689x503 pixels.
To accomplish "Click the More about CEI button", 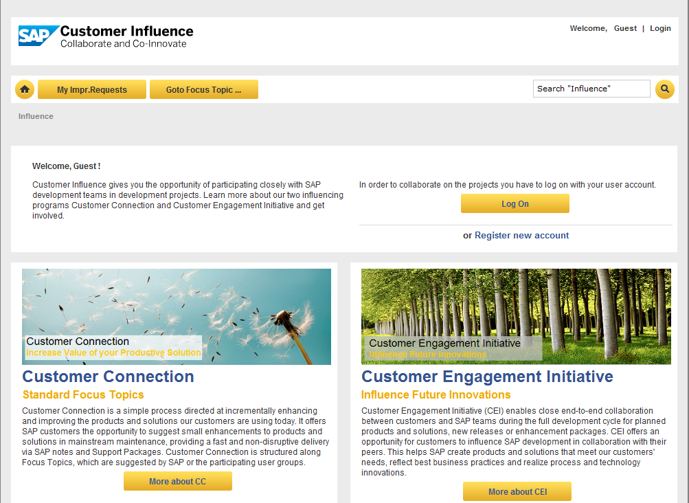I will click(517, 491).
